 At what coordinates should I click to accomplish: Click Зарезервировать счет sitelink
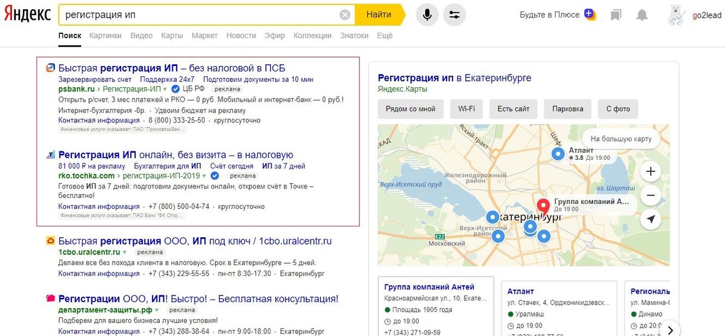click(95, 79)
